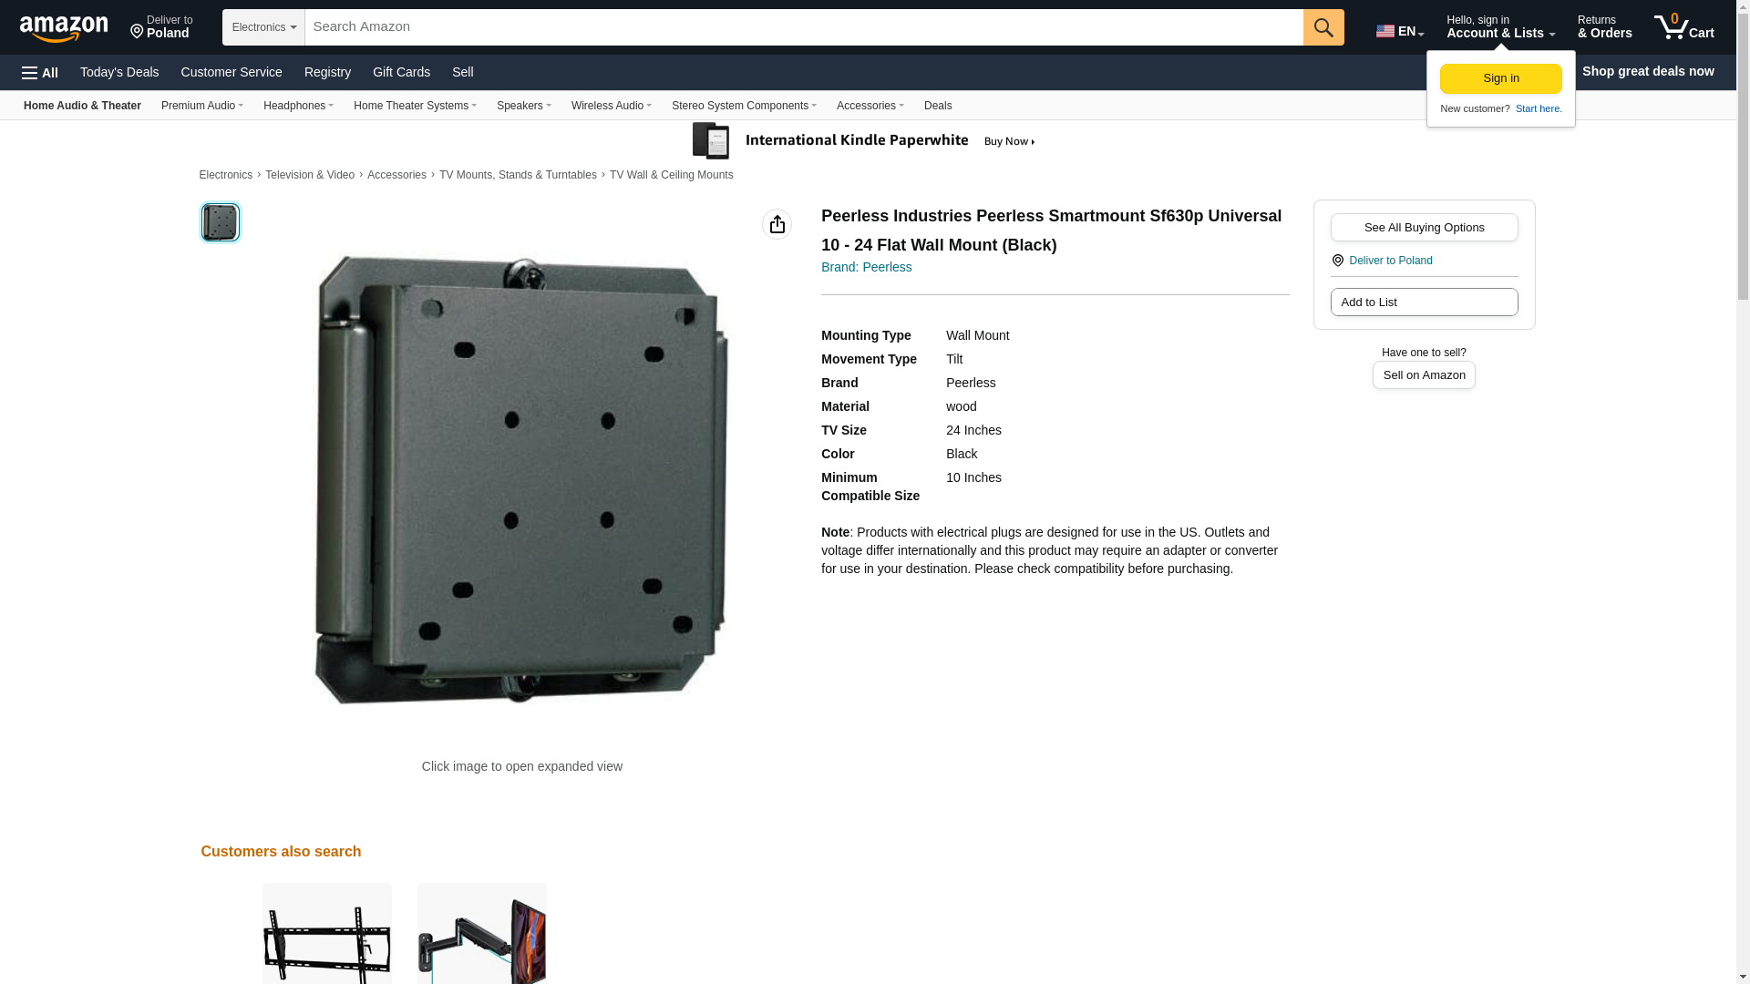Image resolution: width=1750 pixels, height=984 pixels.
Task: Click the Amazon logo
Action: pyautogui.click(x=64, y=28)
